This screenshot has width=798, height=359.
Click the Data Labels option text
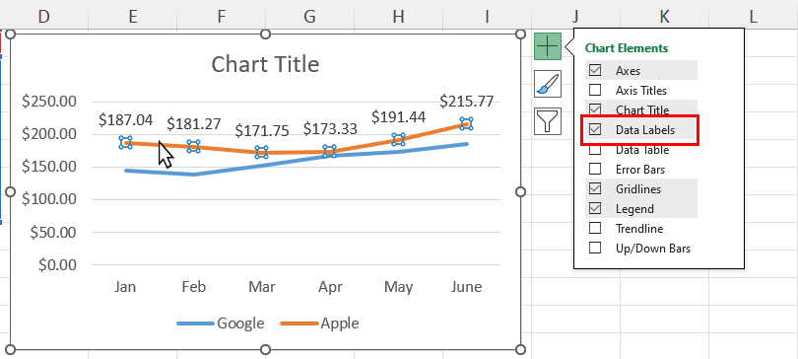[x=645, y=130]
